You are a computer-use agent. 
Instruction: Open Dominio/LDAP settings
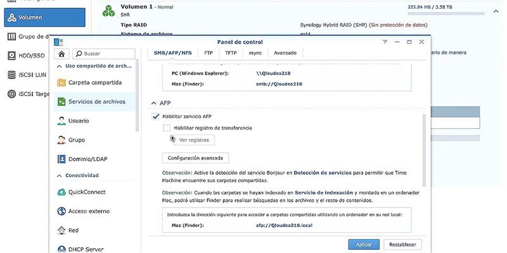tap(94, 159)
